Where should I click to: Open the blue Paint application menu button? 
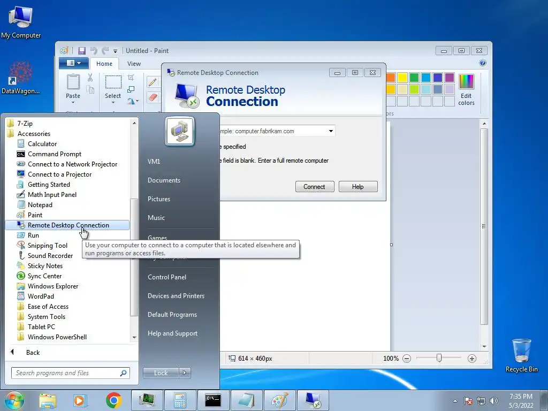74,63
